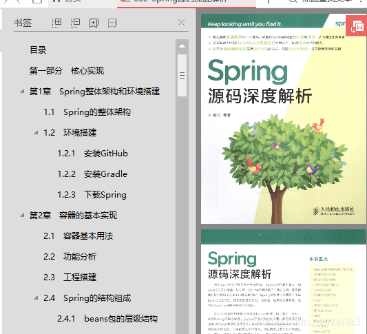367x334 pixels.
Task: Collapse the 第1章 Spring整体架构和环境搭建 node
Action: [22, 92]
